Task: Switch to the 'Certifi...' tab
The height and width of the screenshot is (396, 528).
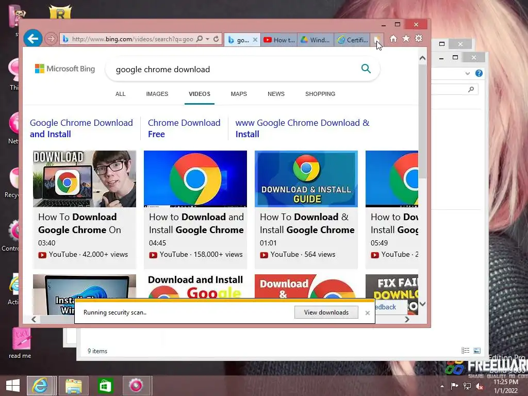Action: [352, 40]
